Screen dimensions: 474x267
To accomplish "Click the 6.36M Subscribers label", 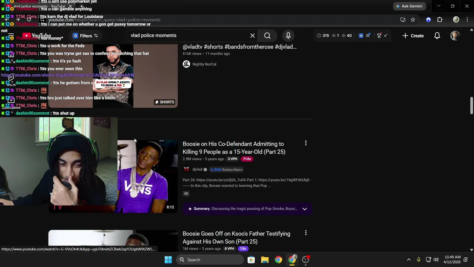I will (226, 169).
